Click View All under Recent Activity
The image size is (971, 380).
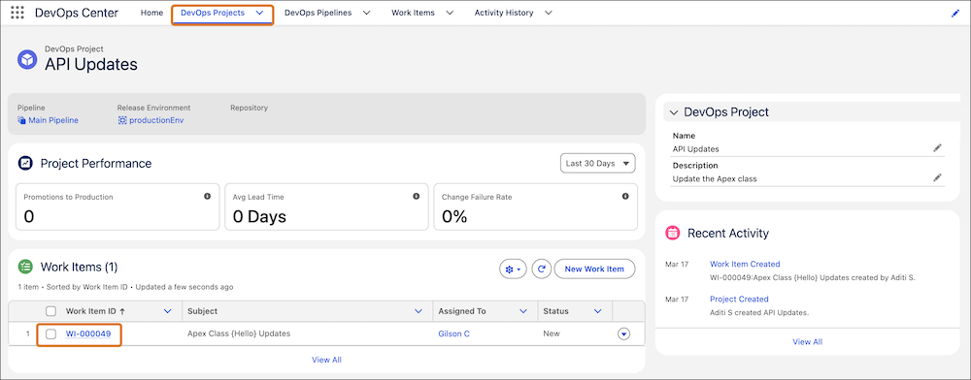click(x=808, y=341)
